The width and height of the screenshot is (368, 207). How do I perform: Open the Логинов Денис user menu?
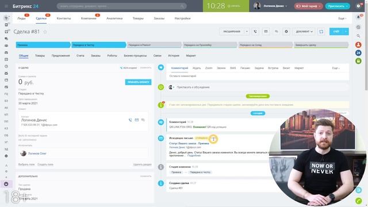(x=270, y=6)
